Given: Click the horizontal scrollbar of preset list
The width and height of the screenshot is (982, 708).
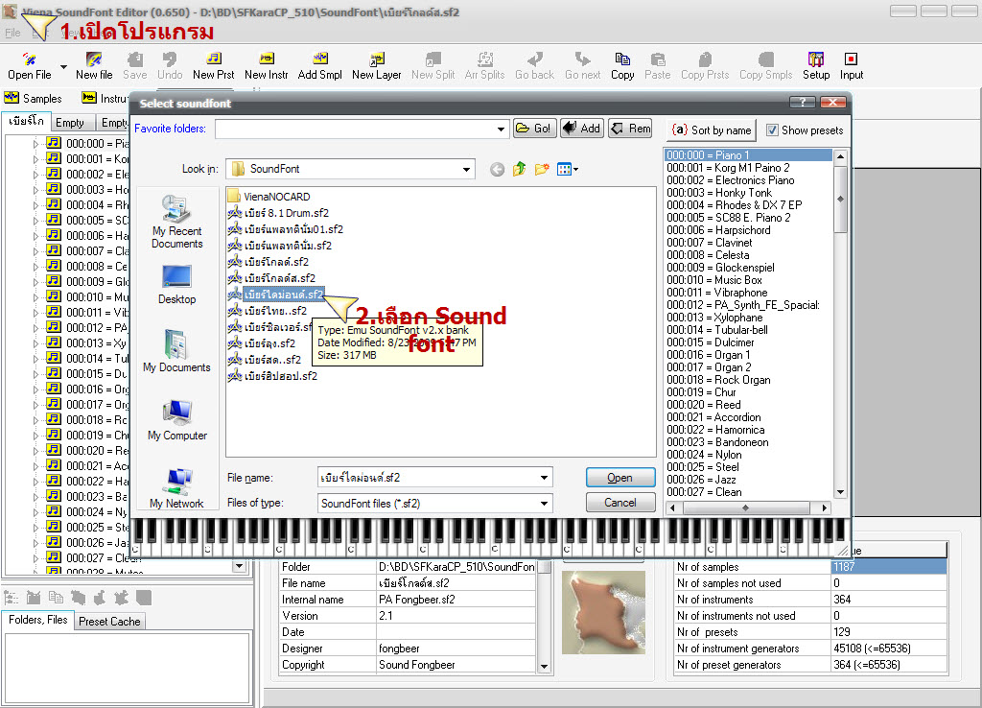Looking at the screenshot, I should tap(748, 507).
